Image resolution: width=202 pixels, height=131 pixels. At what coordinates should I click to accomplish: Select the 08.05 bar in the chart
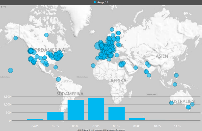click(116, 114)
